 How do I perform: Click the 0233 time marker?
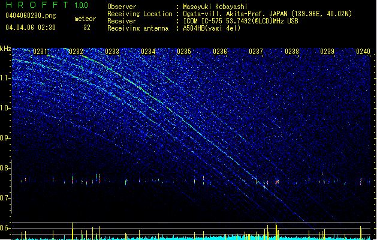112,52
